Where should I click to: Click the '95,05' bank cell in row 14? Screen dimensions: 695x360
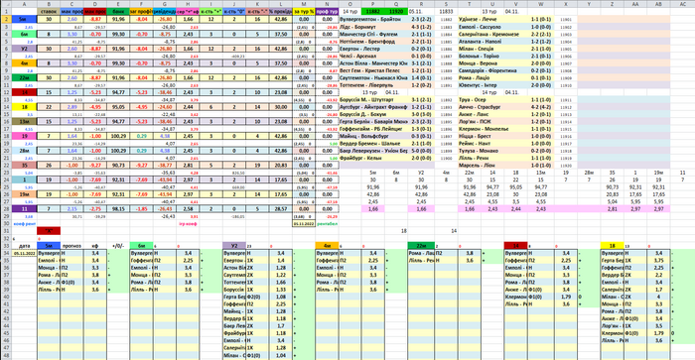click(x=118, y=107)
